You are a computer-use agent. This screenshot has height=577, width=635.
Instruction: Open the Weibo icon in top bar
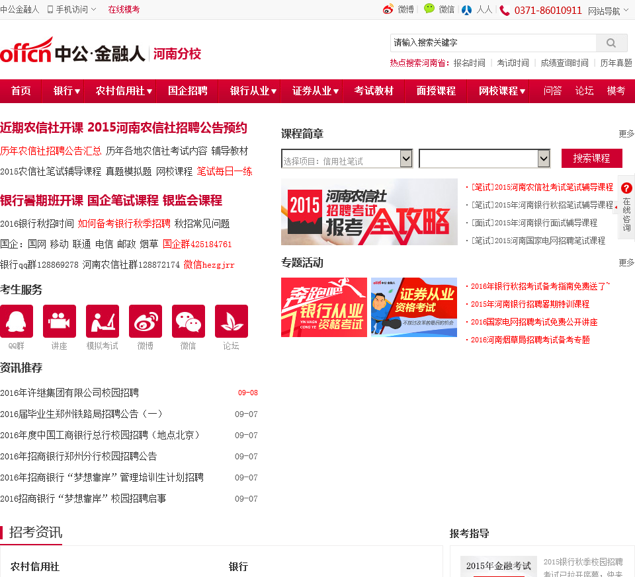(388, 9)
